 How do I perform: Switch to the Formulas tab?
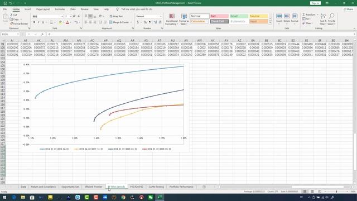pos(60,9)
